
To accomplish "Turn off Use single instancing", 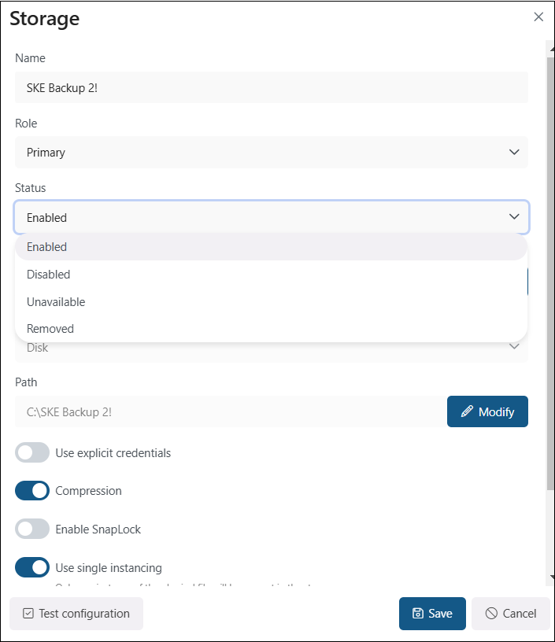I will pyautogui.click(x=32, y=567).
